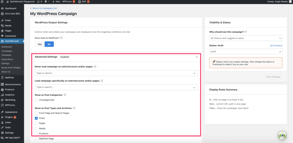Click the All in One SEO gear icon
The height and width of the screenshot is (143, 293).
pos(2,14)
